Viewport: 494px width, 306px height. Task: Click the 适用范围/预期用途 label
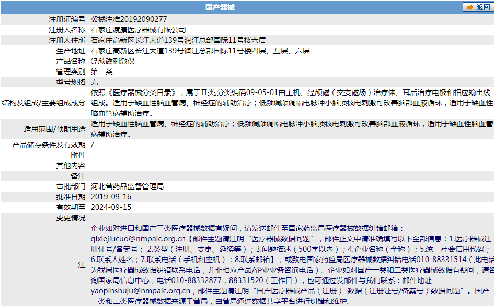54,129
